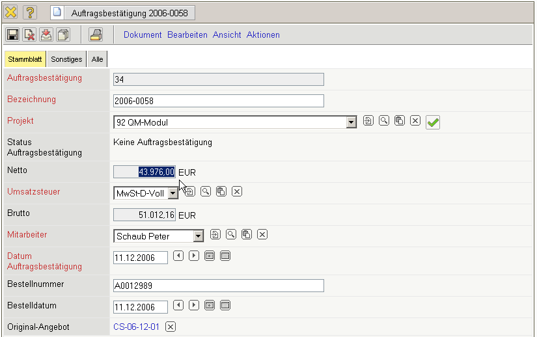Click the status text Keine Auftragsbestätigung
Viewport: 537px width, 337px height.
coord(163,142)
